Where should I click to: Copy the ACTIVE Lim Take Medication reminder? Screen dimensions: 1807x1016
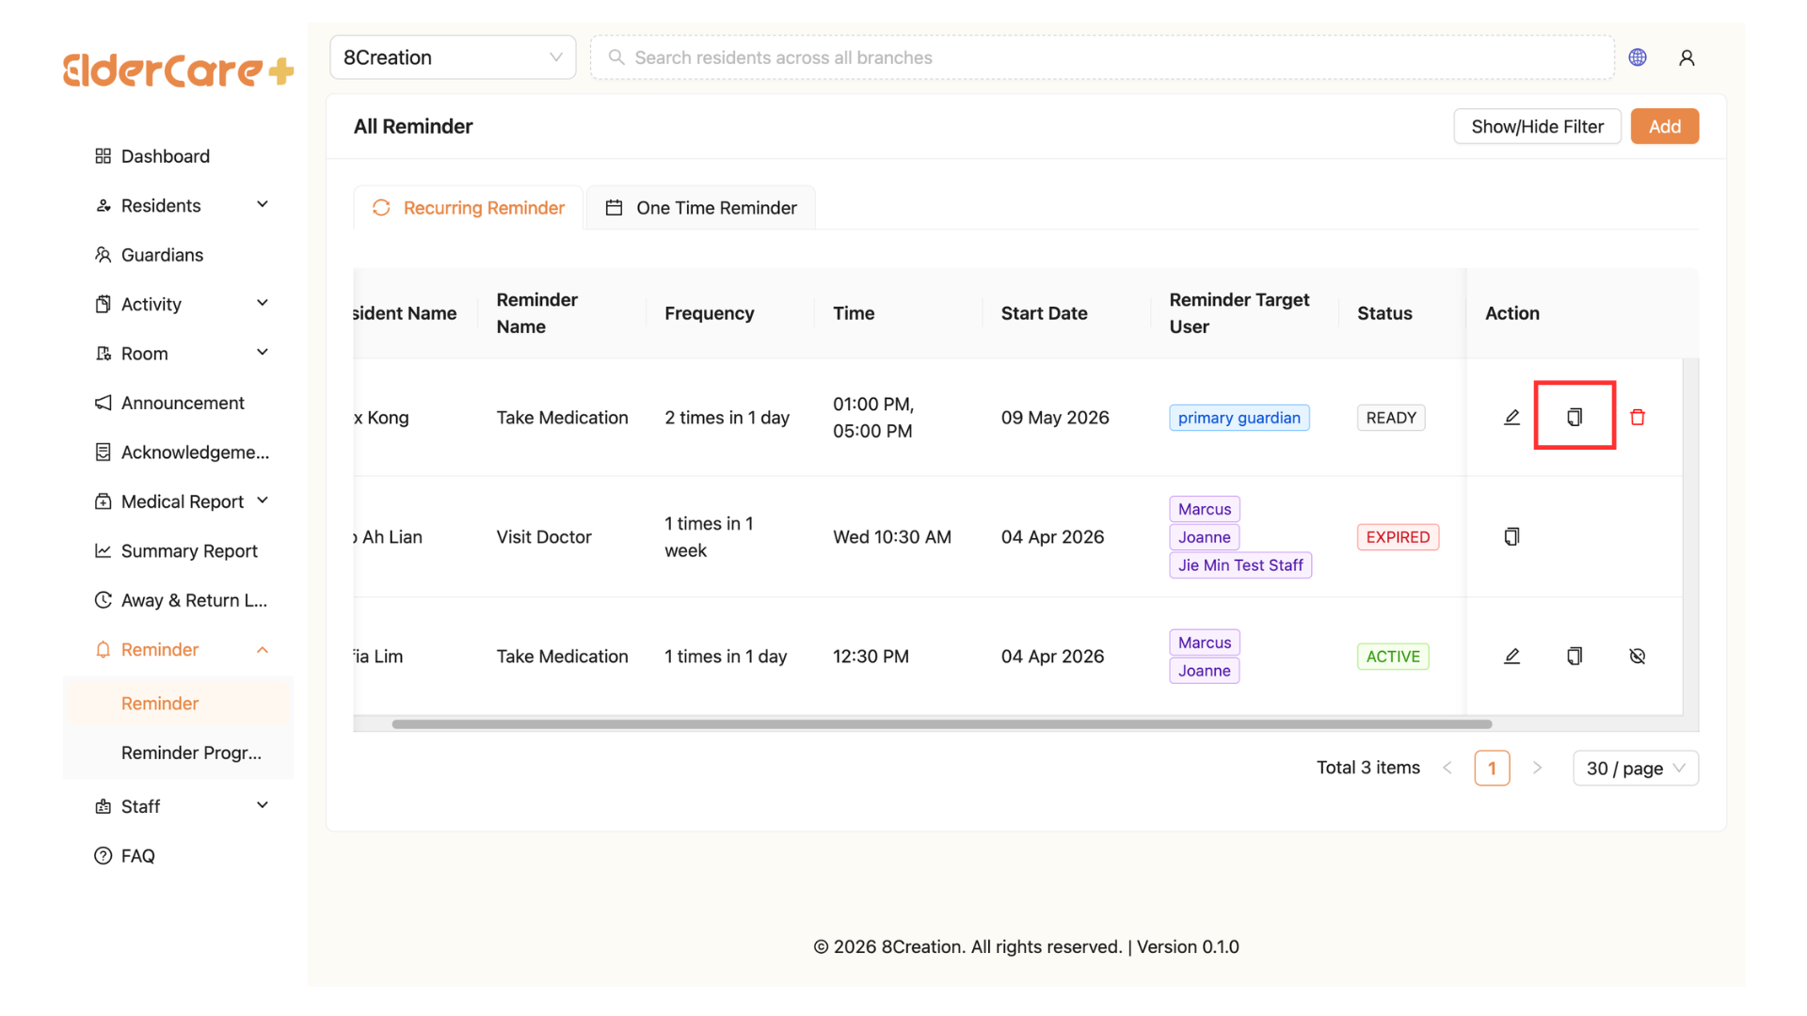point(1575,656)
